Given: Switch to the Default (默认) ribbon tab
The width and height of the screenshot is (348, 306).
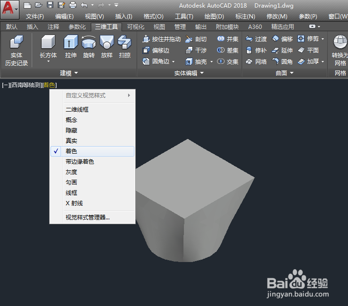Looking at the screenshot, I should click(11, 27).
